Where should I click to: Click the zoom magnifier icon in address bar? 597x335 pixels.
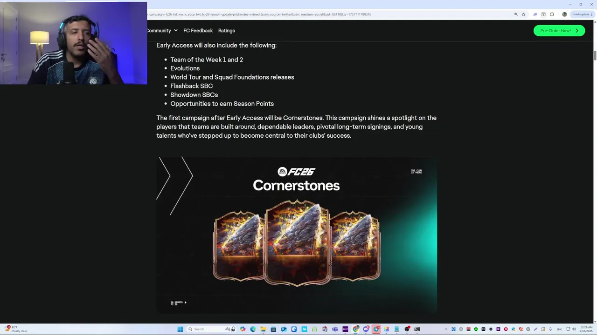[x=516, y=14]
